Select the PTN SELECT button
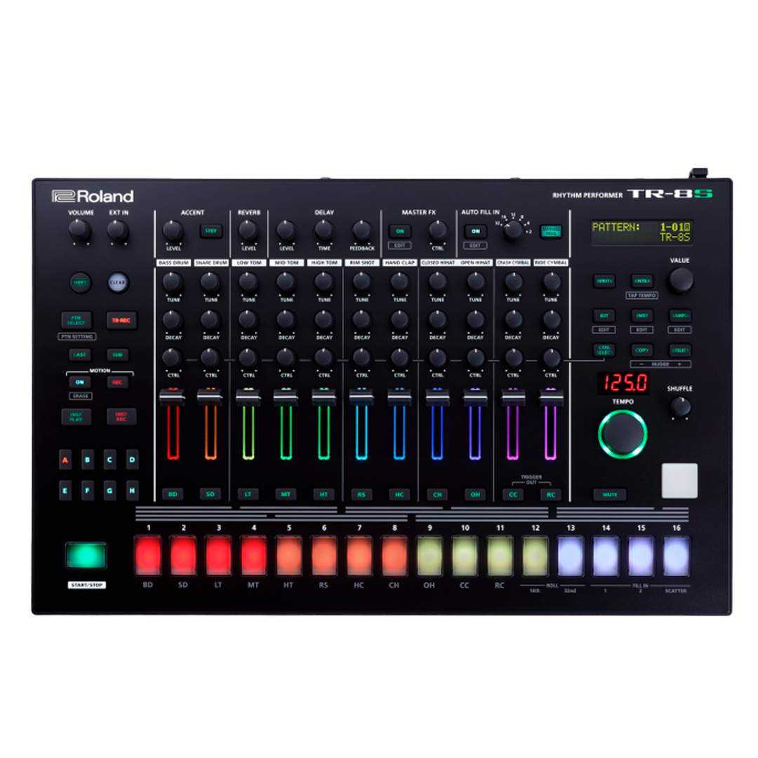Screen dimensions: 758x758 point(77,320)
